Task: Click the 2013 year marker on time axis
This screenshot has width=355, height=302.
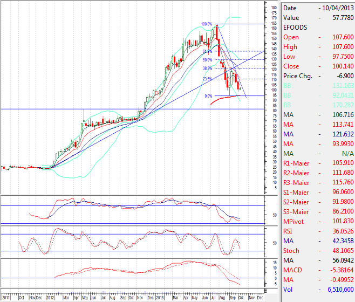Action: [x=160, y=297]
